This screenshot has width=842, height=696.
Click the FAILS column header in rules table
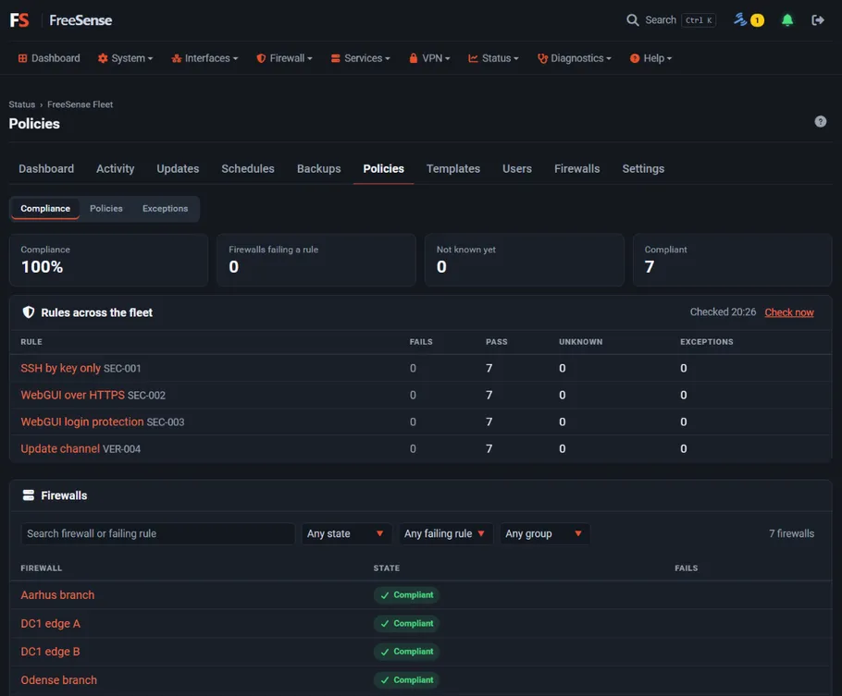pos(421,342)
